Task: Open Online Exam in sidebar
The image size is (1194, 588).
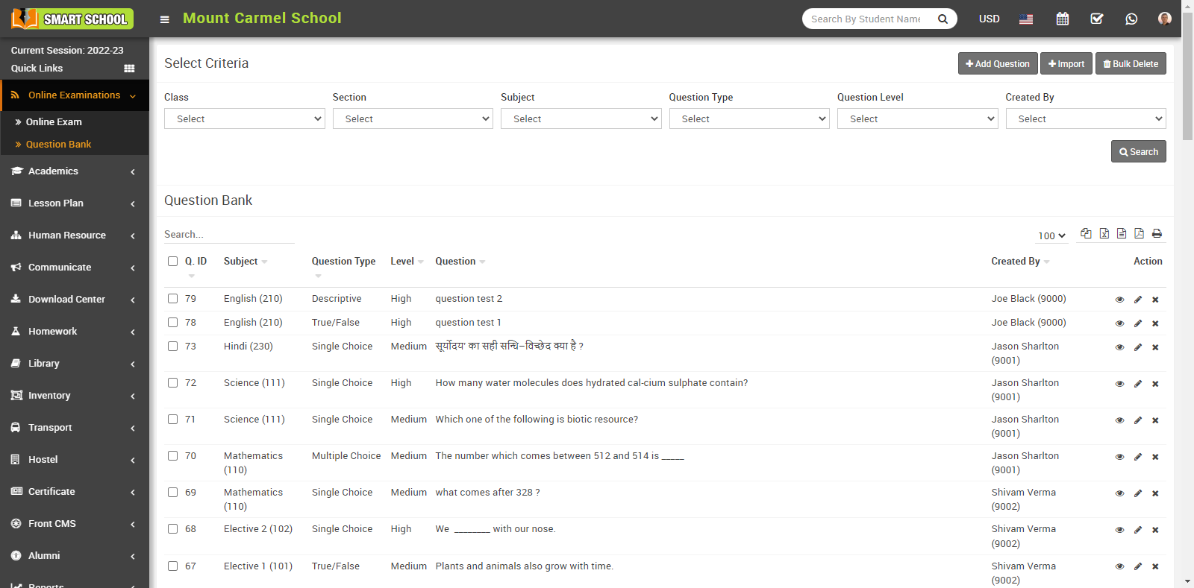Action: point(54,122)
